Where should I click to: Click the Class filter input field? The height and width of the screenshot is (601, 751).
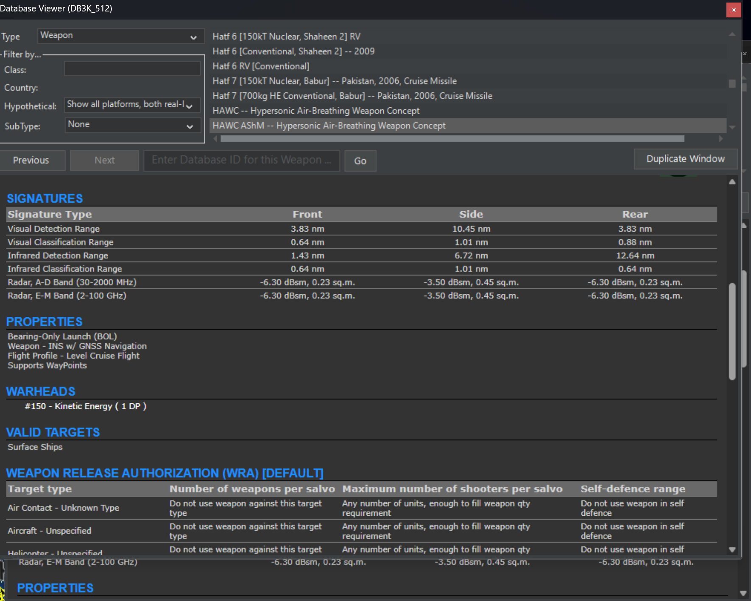(x=132, y=68)
